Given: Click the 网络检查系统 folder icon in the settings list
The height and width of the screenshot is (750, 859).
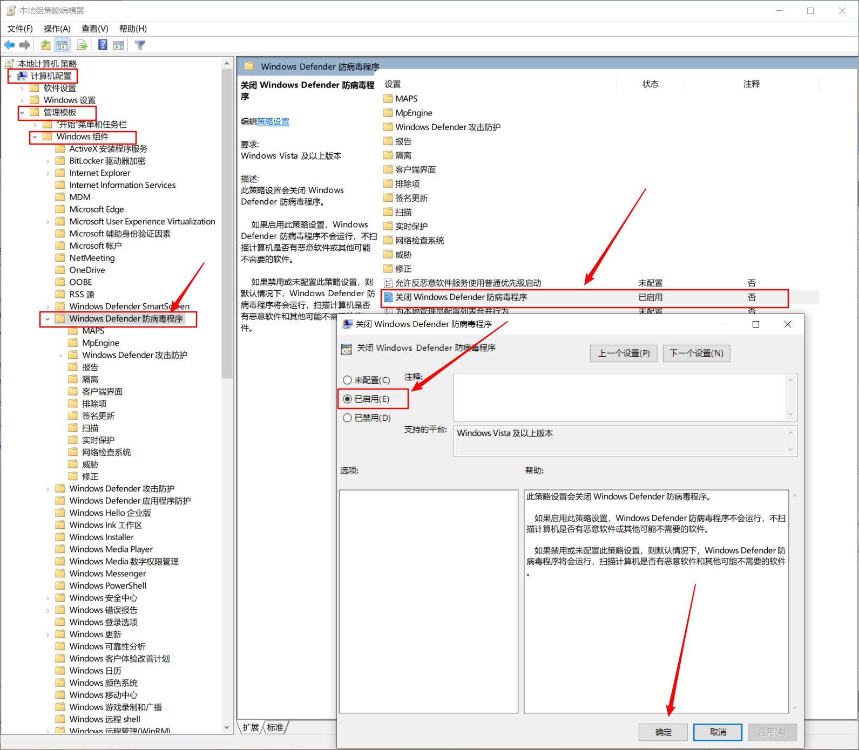Looking at the screenshot, I should tap(388, 240).
